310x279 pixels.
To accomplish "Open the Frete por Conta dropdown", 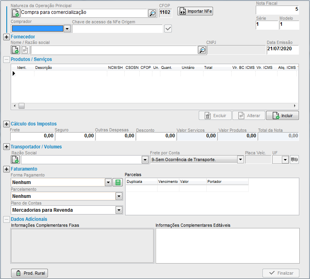I will [240, 159].
